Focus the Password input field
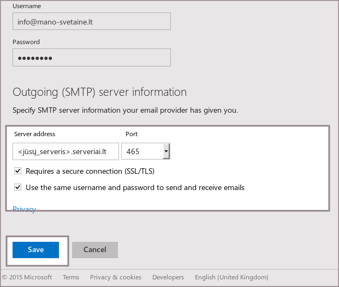339x287 pixels. click(91, 58)
